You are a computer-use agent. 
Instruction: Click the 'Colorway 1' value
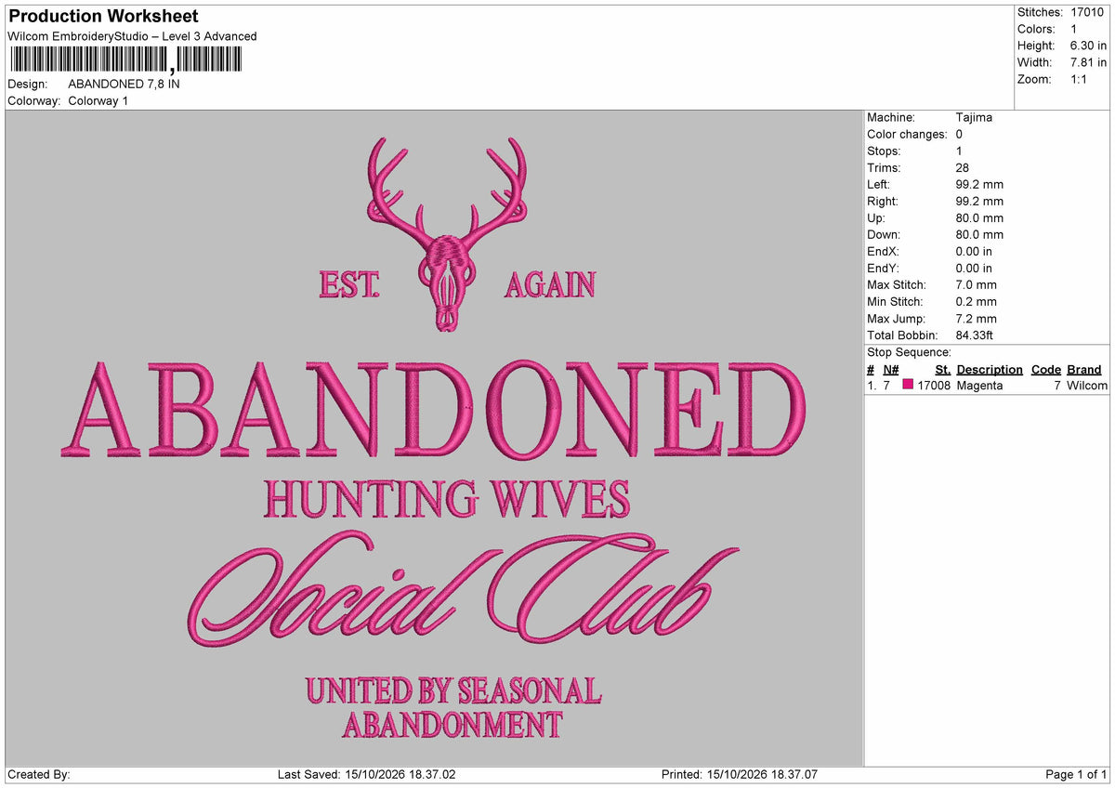click(98, 100)
